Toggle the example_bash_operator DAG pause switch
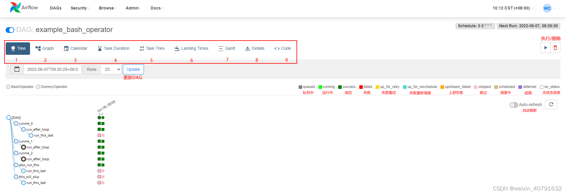Screen dimensions: 566x194 point(10,30)
